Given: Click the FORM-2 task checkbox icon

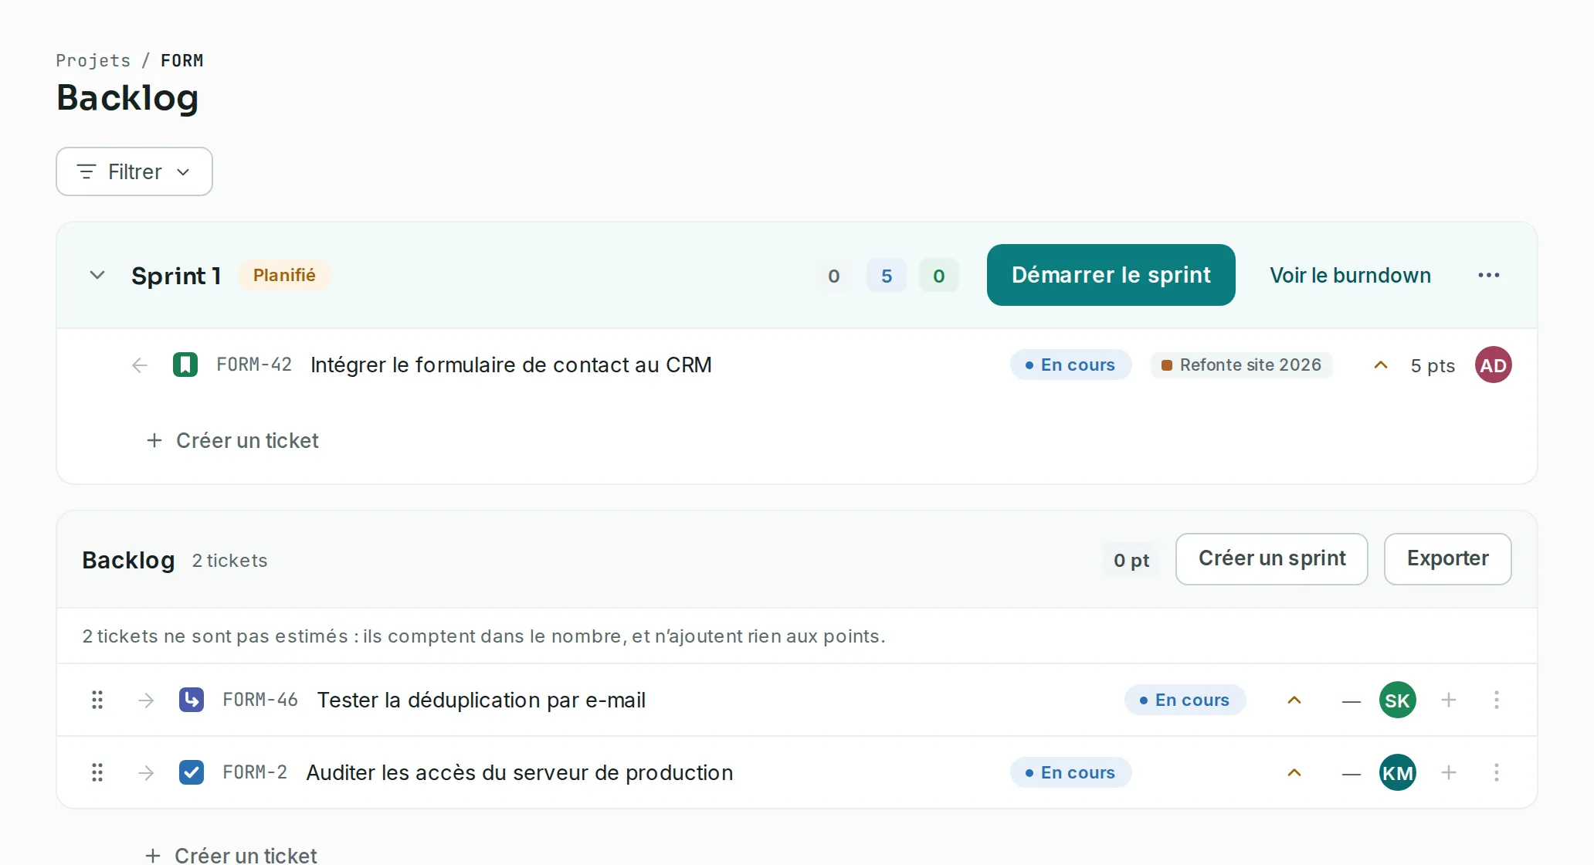Looking at the screenshot, I should click(x=192, y=772).
